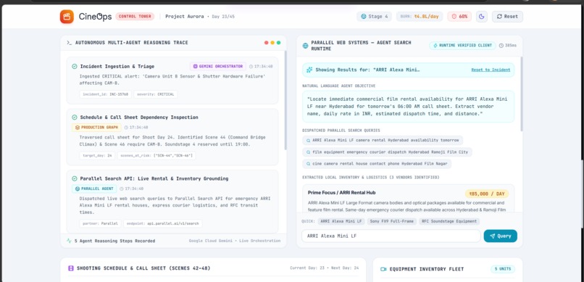Click the 5 UNITS badge

click(x=503, y=269)
